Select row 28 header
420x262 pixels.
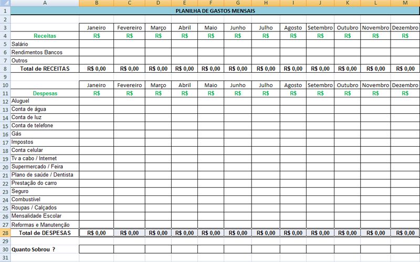[5, 233]
